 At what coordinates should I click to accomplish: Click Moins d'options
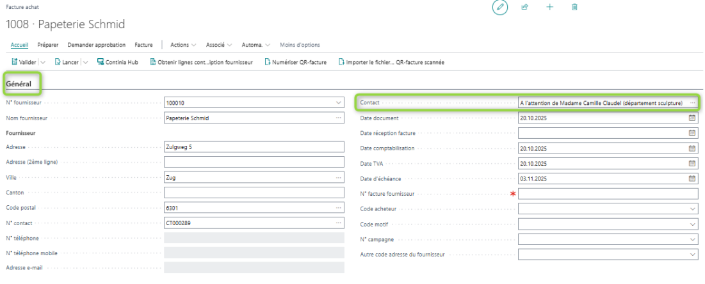300,45
